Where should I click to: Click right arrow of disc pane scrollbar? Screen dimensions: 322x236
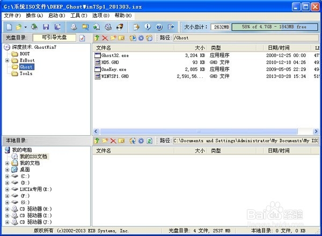pos(316,131)
